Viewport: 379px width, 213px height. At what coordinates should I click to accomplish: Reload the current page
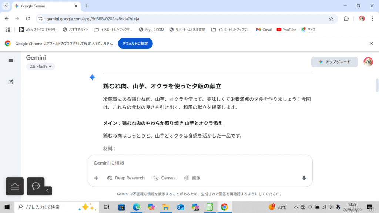[x=28, y=18]
